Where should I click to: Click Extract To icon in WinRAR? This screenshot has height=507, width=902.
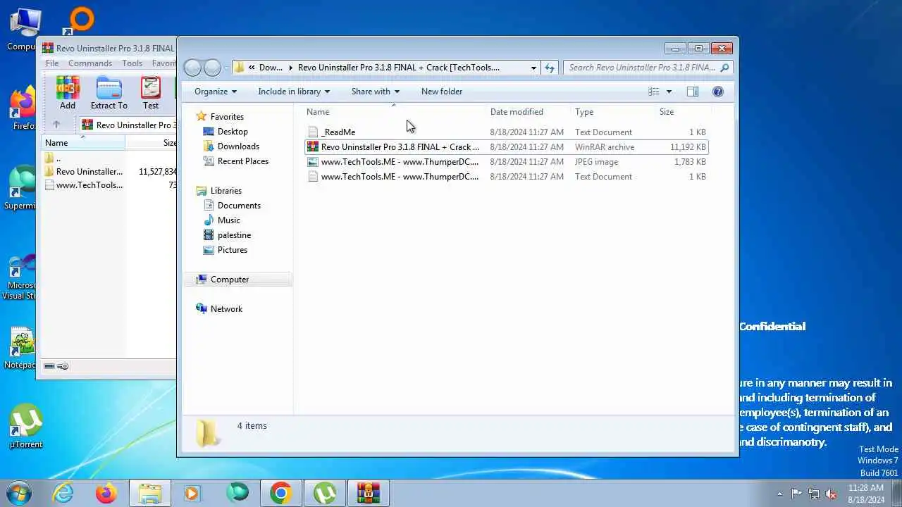click(109, 93)
